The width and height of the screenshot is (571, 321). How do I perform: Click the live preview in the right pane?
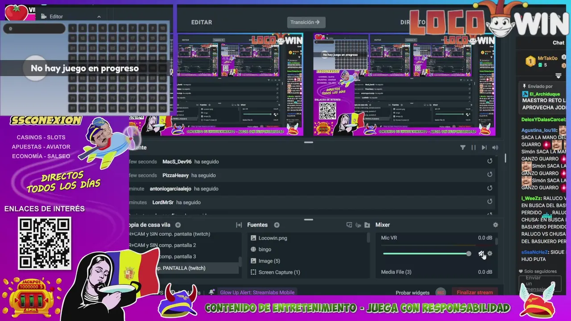coord(404,85)
